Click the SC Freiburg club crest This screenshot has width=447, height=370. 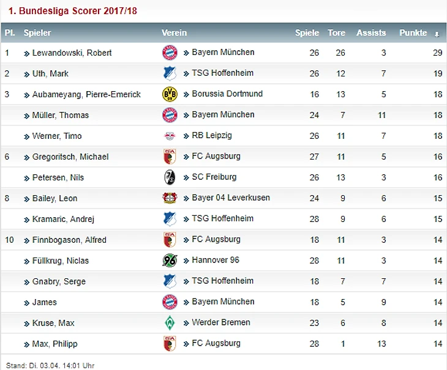coord(170,177)
